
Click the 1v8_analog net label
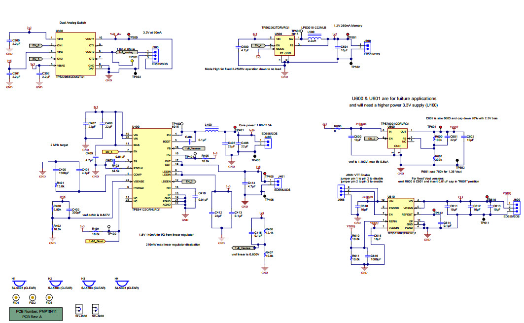pos(128,51)
